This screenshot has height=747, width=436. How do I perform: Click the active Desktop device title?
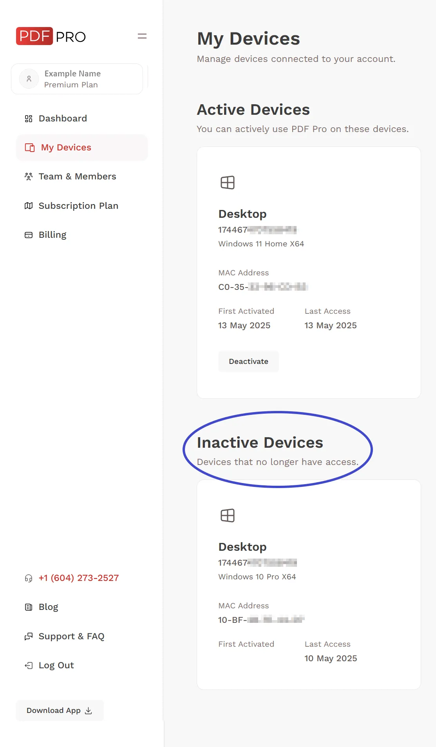[242, 214]
